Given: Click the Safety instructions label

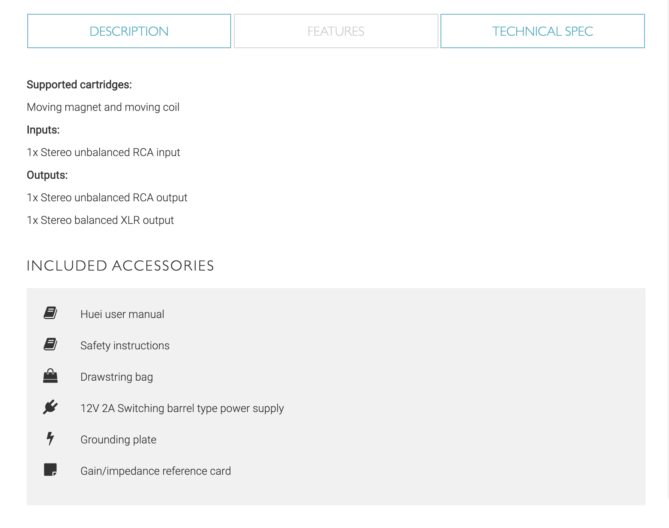Looking at the screenshot, I should 125,346.
